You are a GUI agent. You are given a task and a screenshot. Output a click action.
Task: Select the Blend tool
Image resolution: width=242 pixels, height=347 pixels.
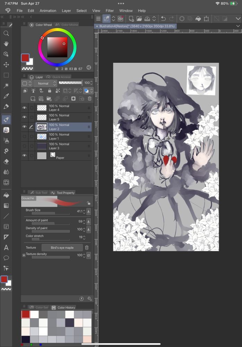(6, 172)
